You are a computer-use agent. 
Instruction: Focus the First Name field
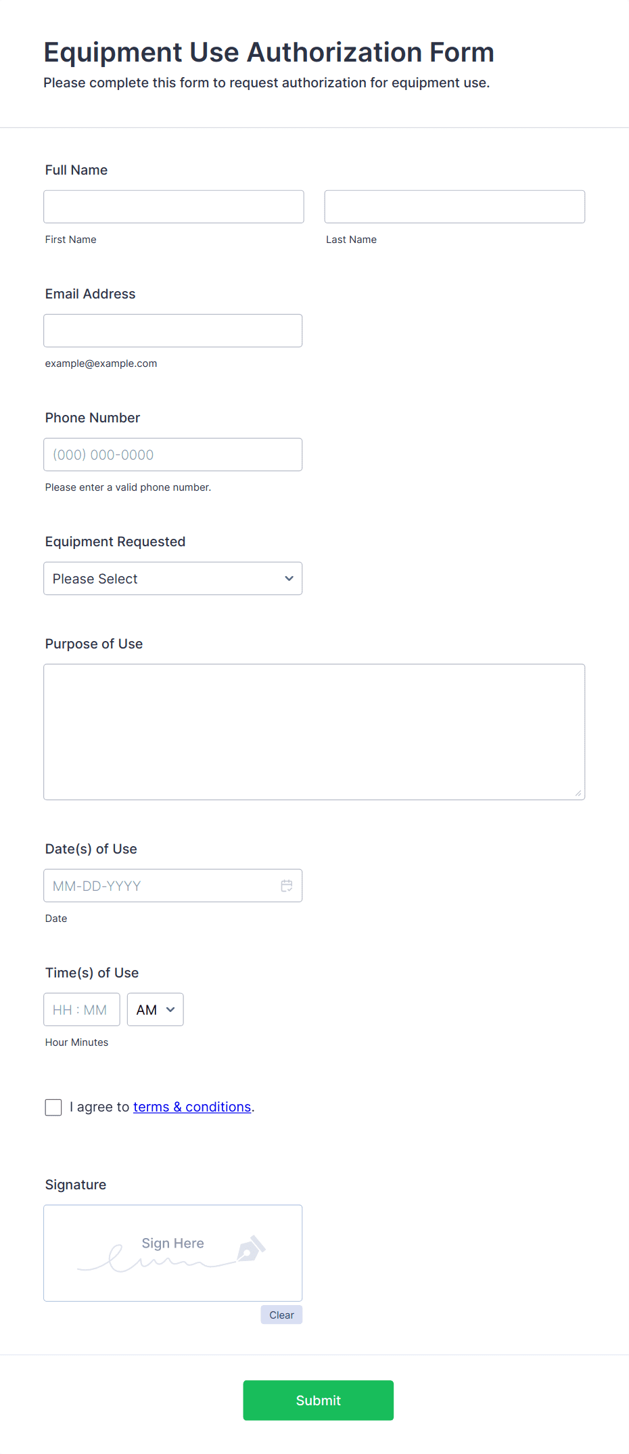click(174, 206)
